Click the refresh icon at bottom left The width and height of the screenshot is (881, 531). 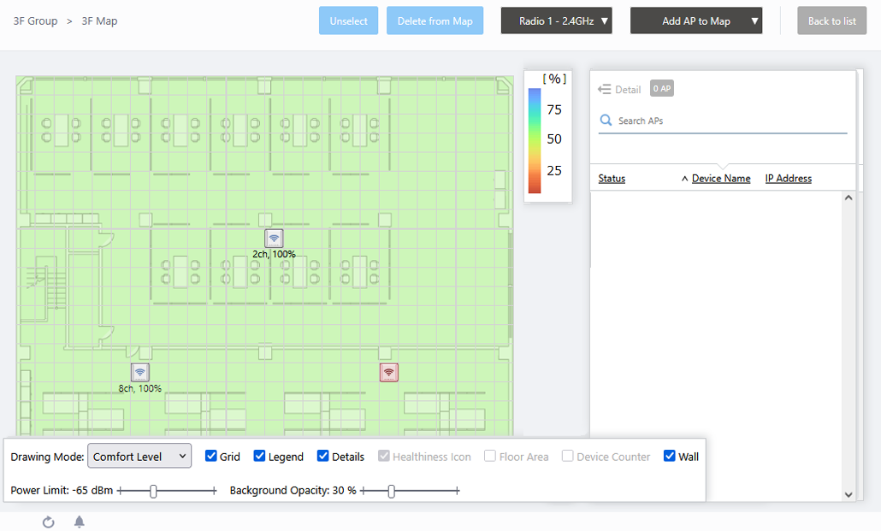pyautogui.click(x=49, y=522)
